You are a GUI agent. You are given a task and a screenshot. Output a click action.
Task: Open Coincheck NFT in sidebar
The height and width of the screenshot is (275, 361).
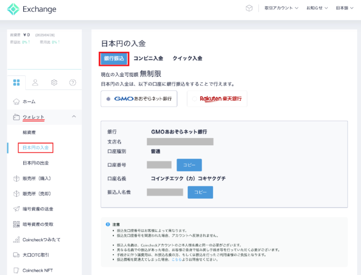pos(37,270)
